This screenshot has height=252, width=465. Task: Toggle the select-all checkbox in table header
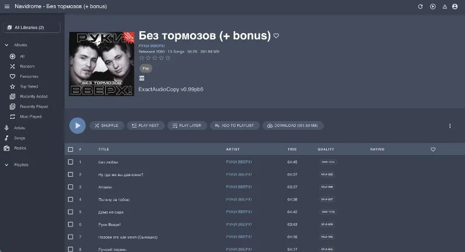70,149
